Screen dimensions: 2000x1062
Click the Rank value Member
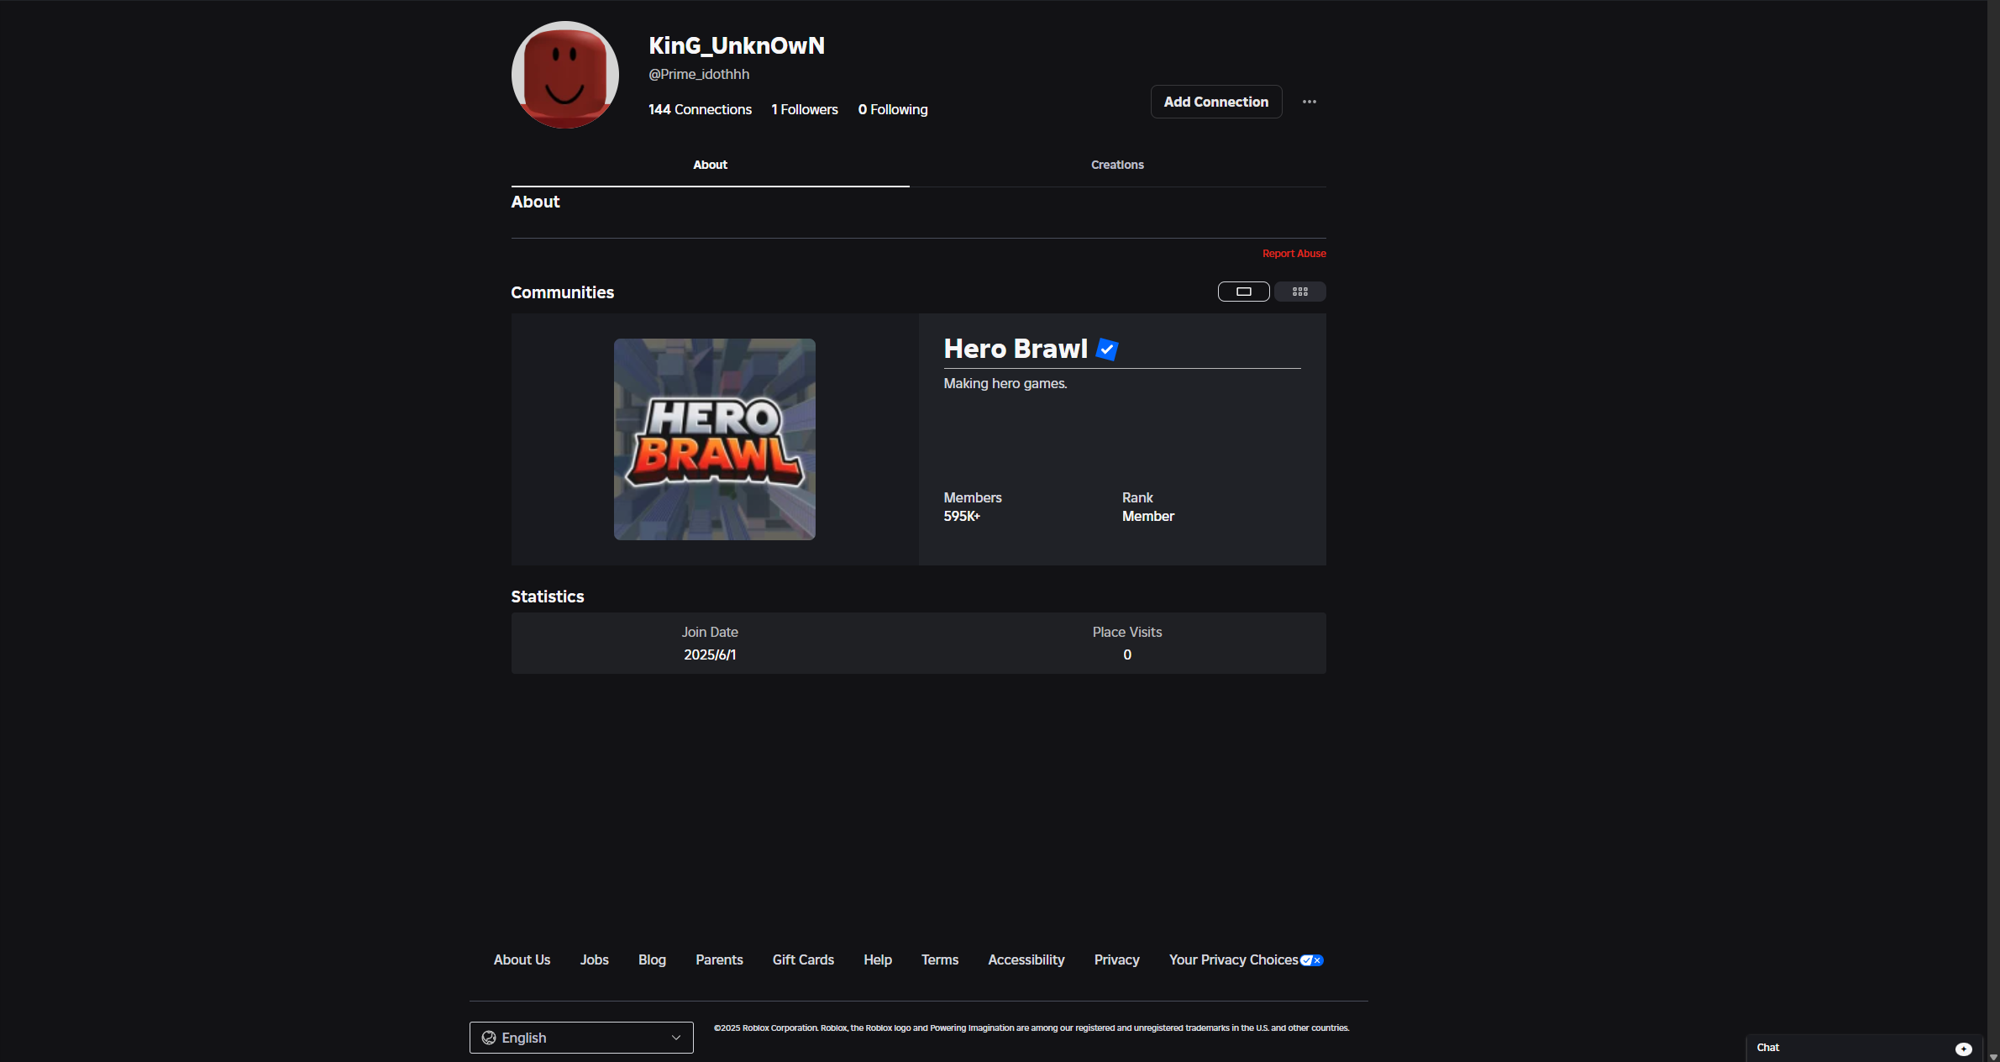click(1147, 516)
